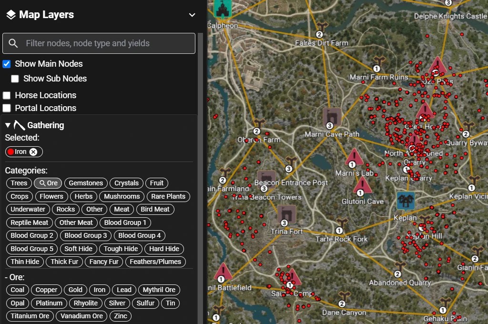Select the Ore category
Viewport: 488px width, 324px height.
click(48, 183)
